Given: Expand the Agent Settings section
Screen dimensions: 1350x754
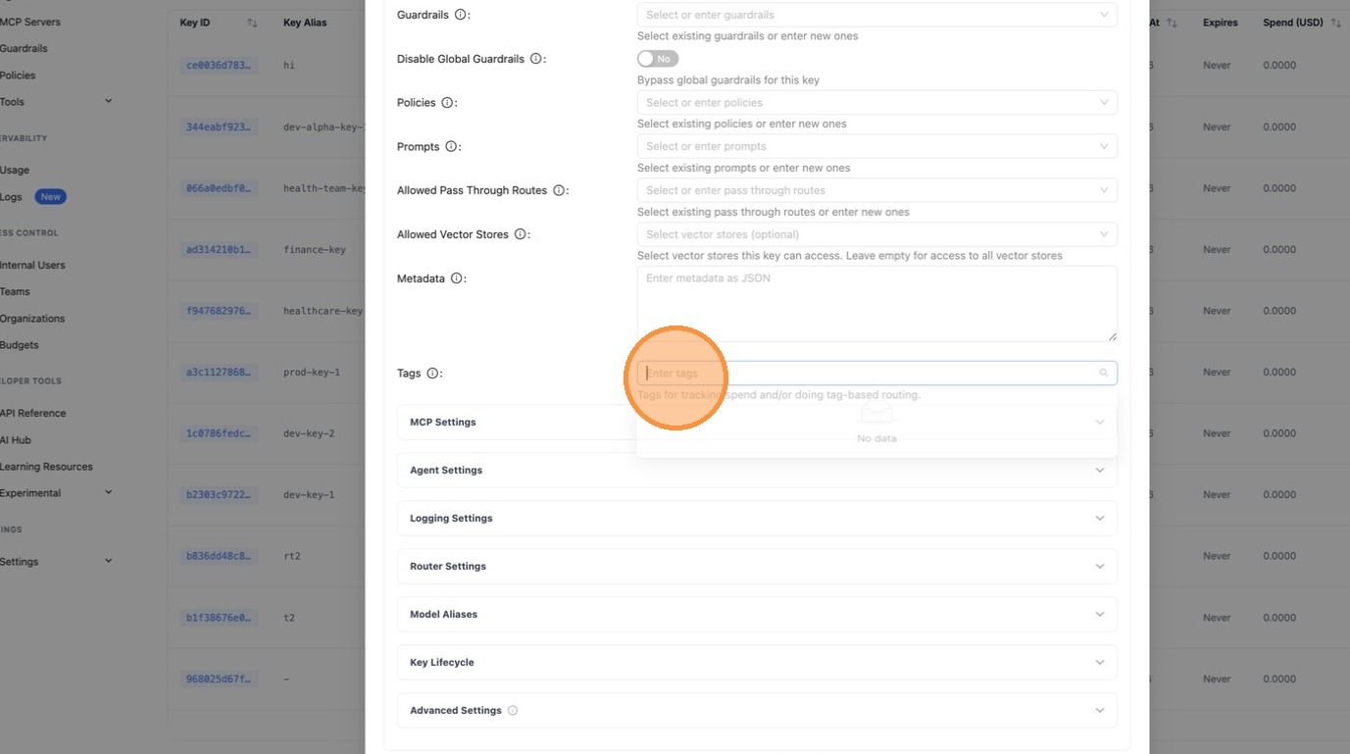Looking at the screenshot, I should 757,471.
